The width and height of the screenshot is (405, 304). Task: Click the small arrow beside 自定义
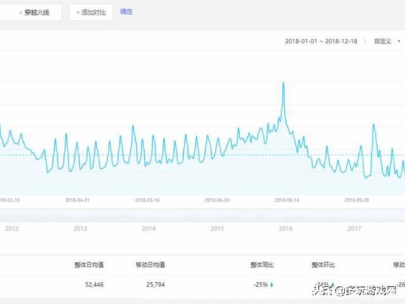(x=399, y=41)
